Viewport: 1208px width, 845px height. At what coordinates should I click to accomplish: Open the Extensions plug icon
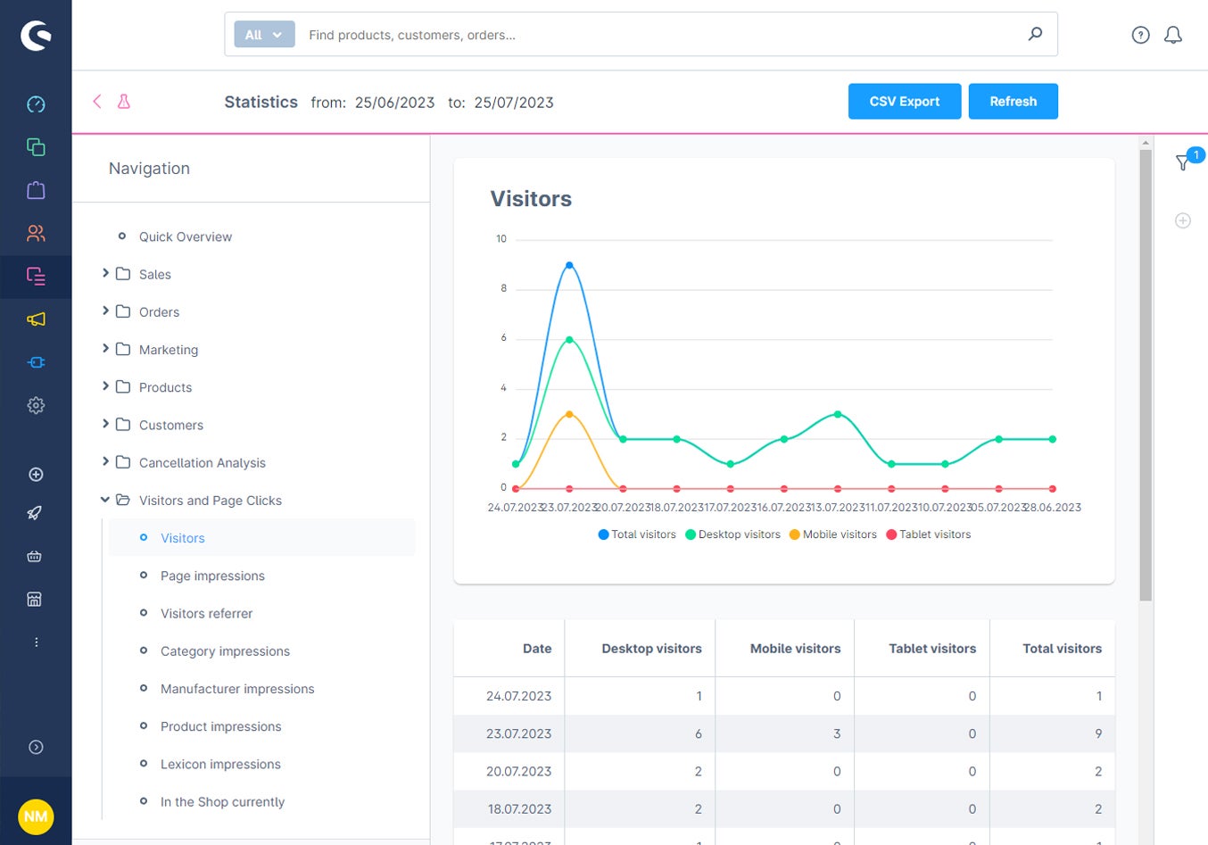pyautogui.click(x=36, y=362)
